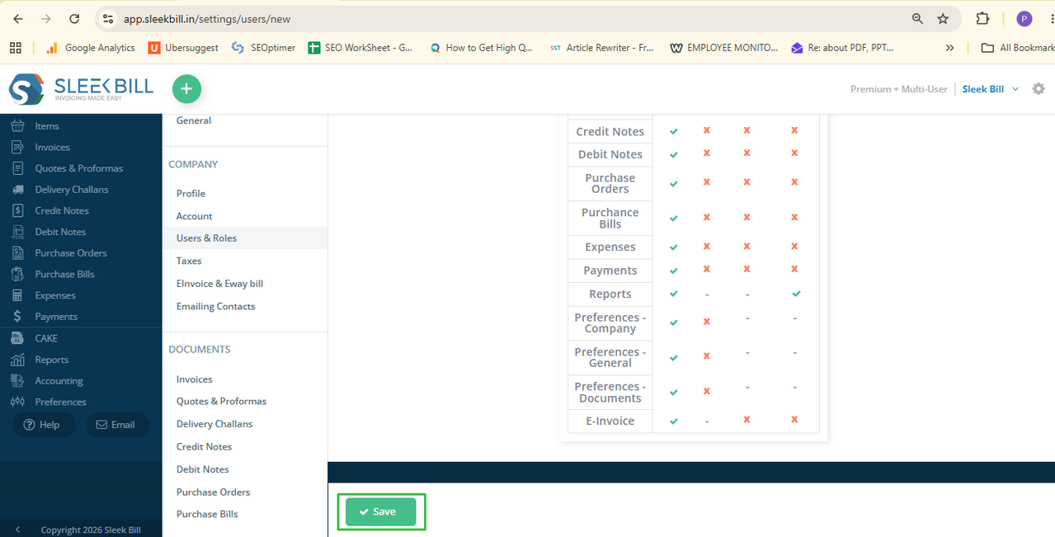The width and height of the screenshot is (1055, 537).
Task: Open the settings gear icon
Action: pos(1039,88)
